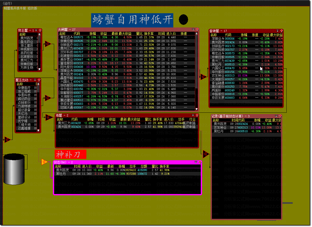Select 香溢融通 row in 香辣蟹 table
This screenshot has width=312, height=227.
tap(246, 83)
